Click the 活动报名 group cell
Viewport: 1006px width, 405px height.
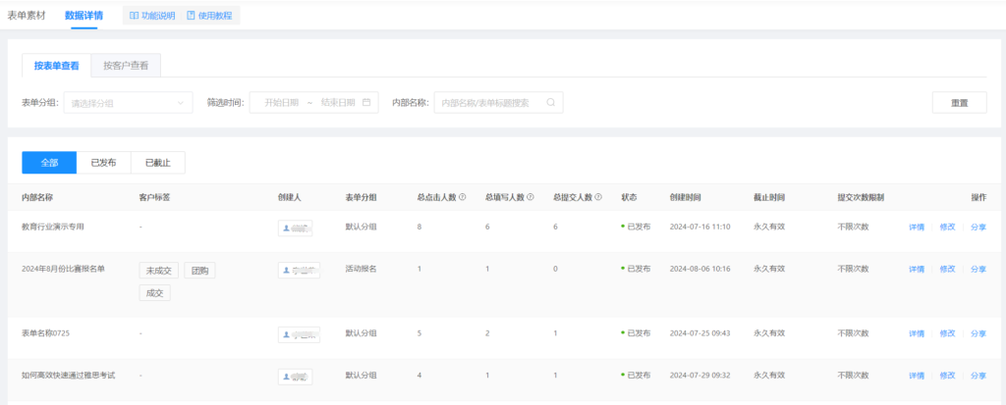[362, 269]
